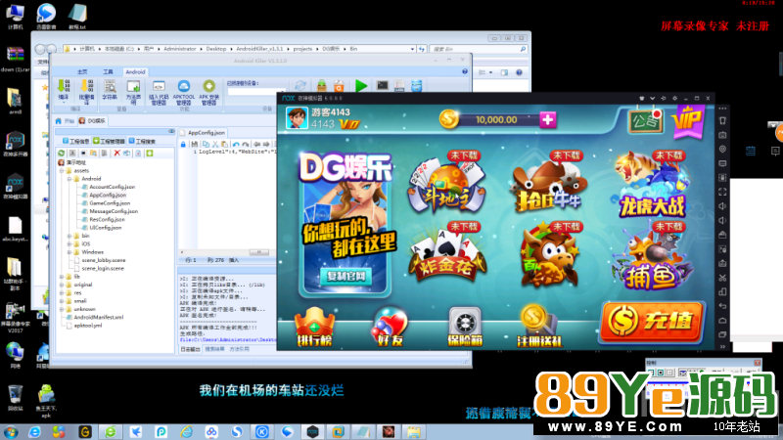Click the 复制官网 copy website button
Viewport: 783px width, 440px height.
(345, 276)
